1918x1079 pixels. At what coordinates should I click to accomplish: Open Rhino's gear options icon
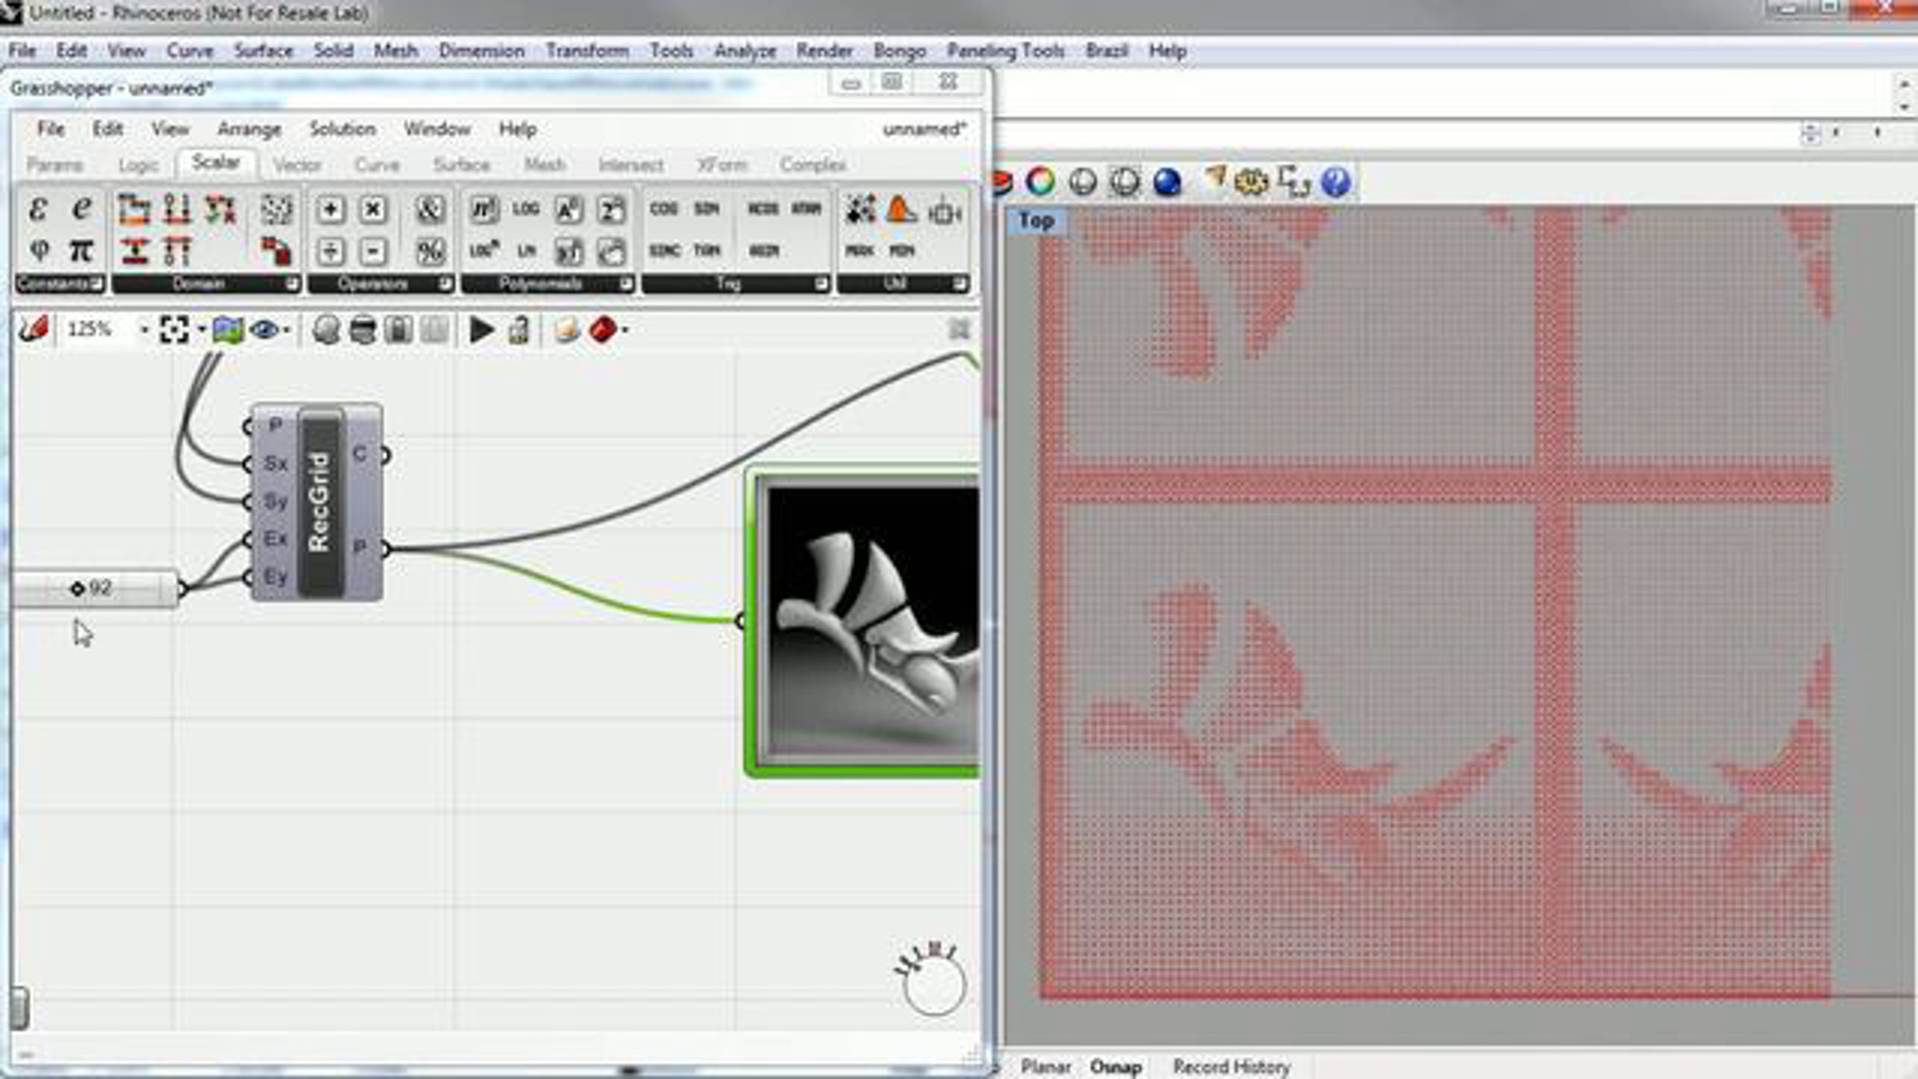[x=1251, y=182]
